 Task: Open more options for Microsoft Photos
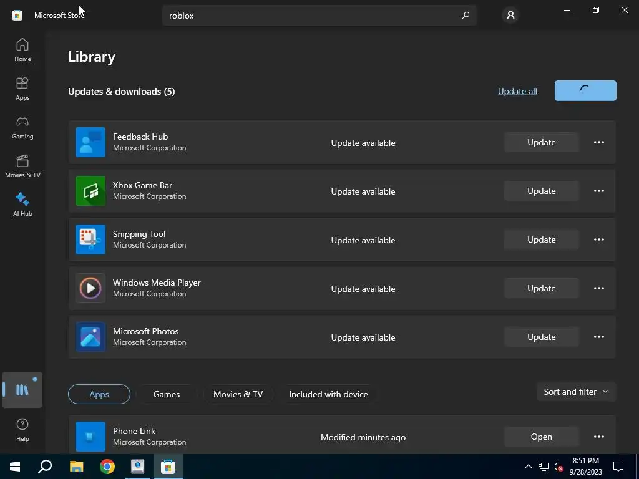click(x=598, y=337)
